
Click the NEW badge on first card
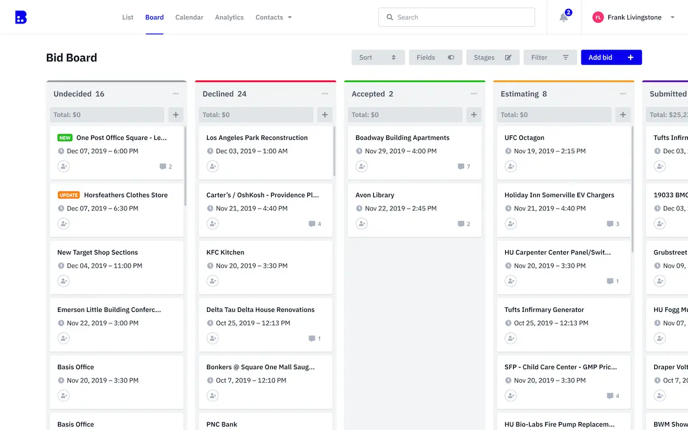pos(65,138)
